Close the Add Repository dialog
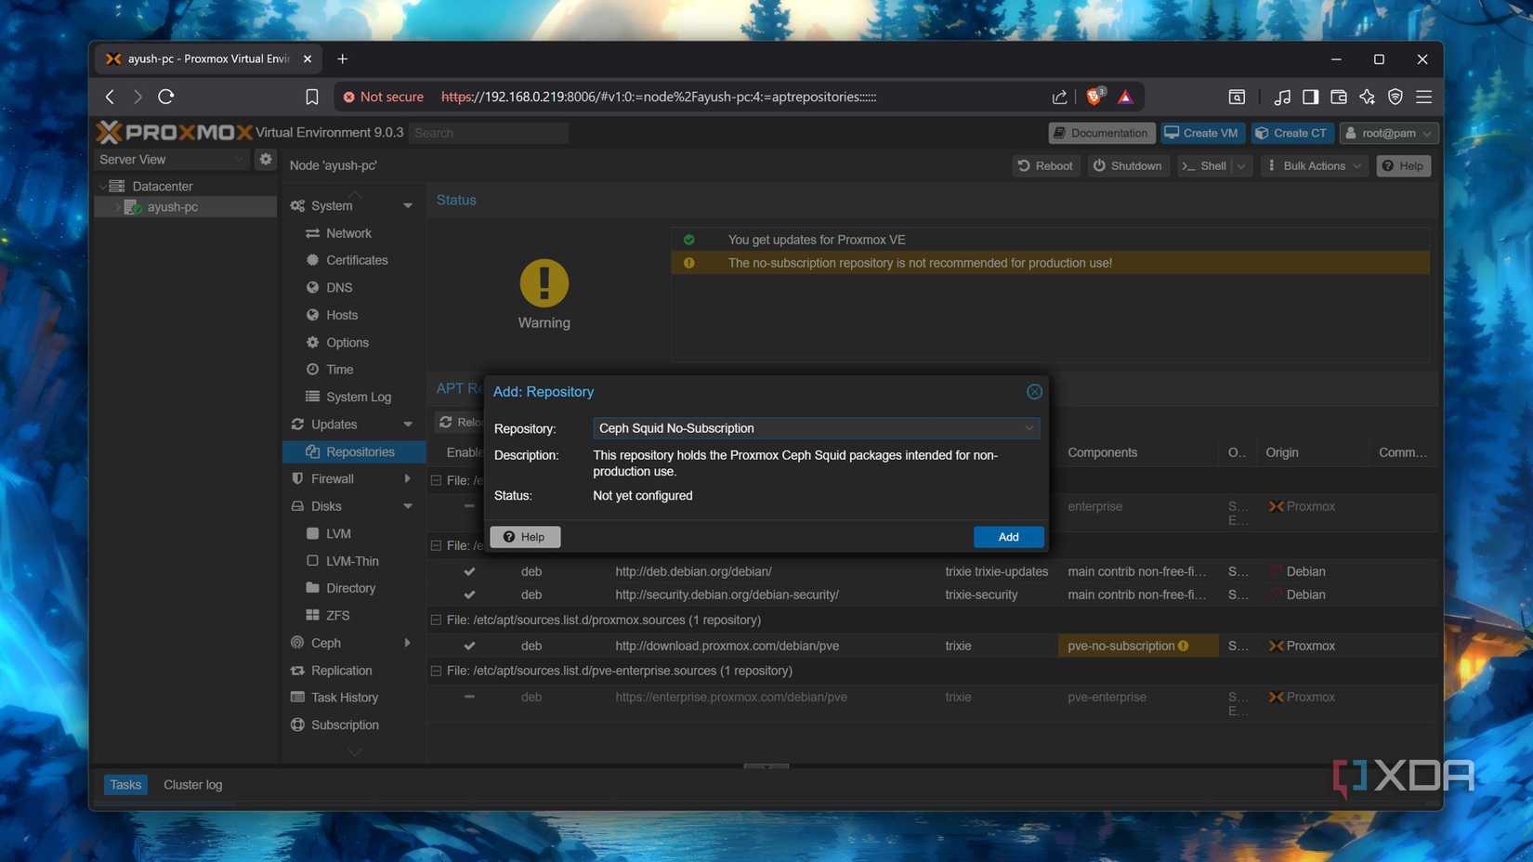1533x862 pixels. (x=1034, y=392)
